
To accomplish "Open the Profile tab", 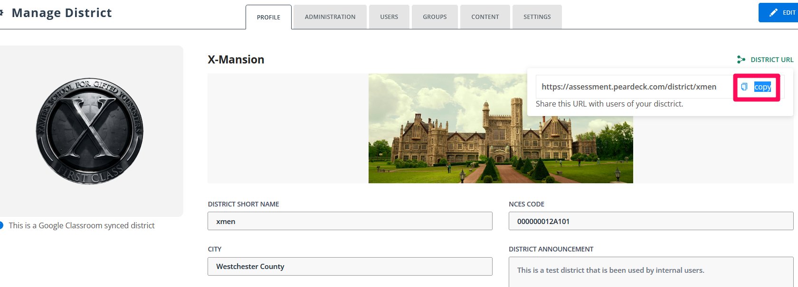I will click(268, 17).
